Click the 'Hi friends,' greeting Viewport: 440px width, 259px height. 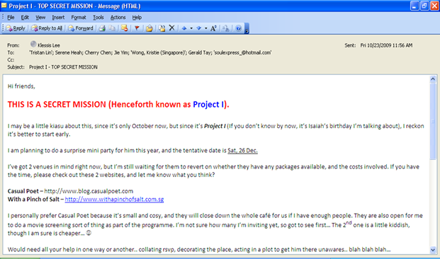click(x=21, y=86)
